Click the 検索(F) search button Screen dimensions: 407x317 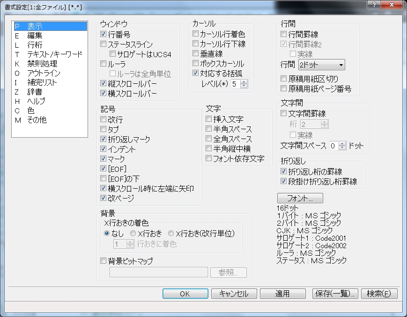382,294
